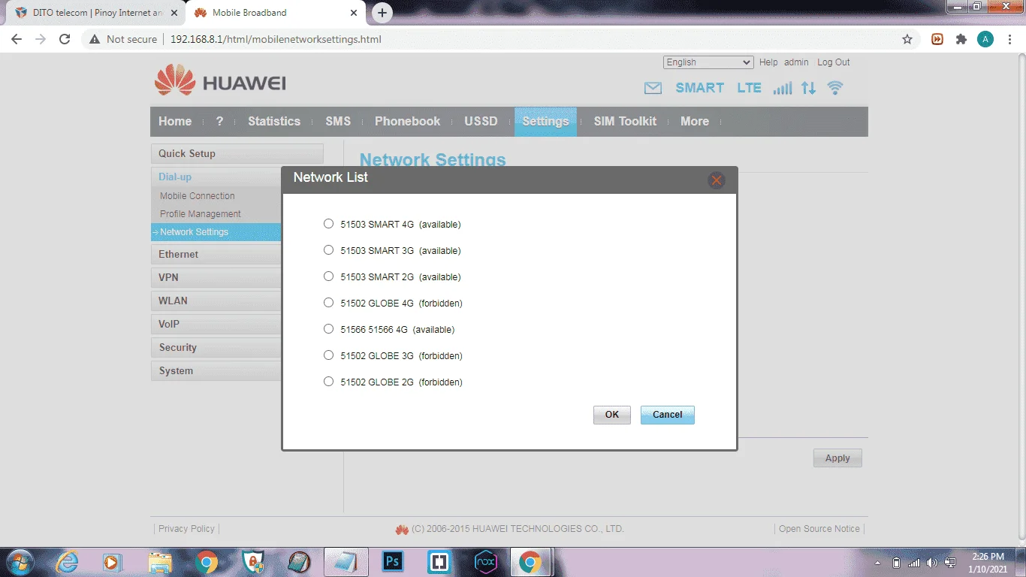The height and width of the screenshot is (577, 1026).
Task: Open Windows Explorer folder in taskbar
Action: (x=160, y=562)
